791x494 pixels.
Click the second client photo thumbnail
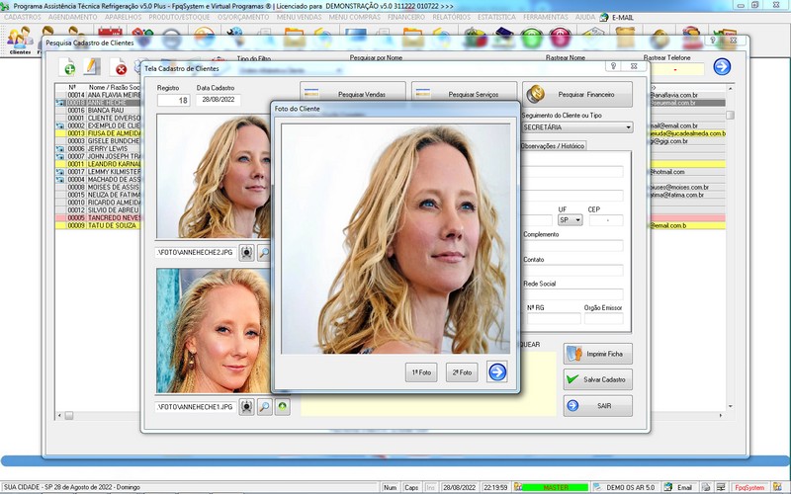pos(214,331)
